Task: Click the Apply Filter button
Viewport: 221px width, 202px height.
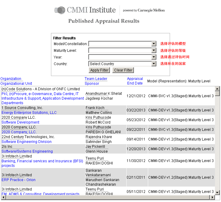Action: pos(99,70)
